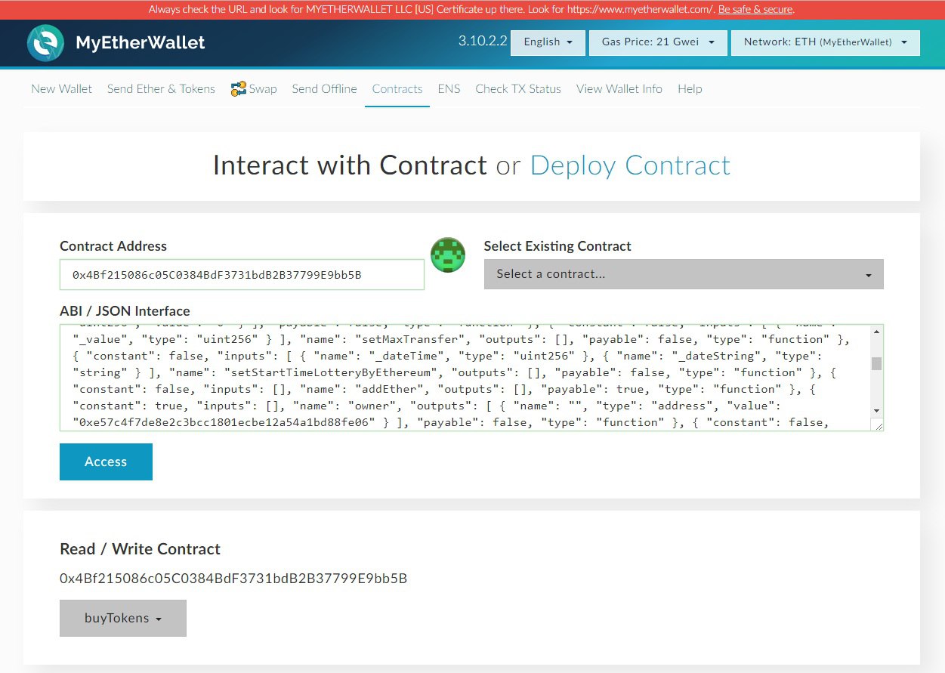Click the ABI textarea resize handle
The width and height of the screenshot is (945, 673).
pyautogui.click(x=878, y=426)
